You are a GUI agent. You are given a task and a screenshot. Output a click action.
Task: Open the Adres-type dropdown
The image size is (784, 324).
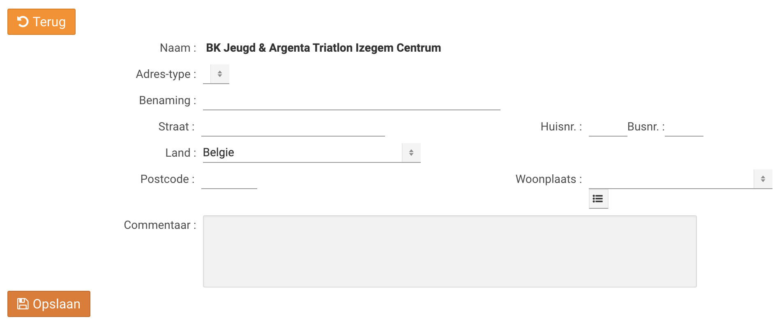216,74
